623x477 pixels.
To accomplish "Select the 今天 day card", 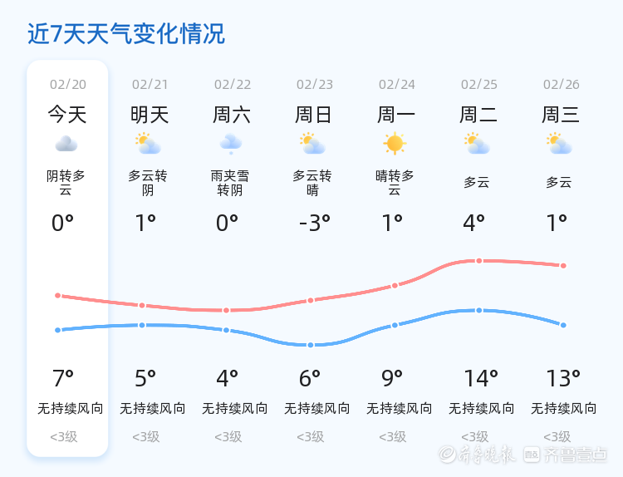I will click(67, 258).
